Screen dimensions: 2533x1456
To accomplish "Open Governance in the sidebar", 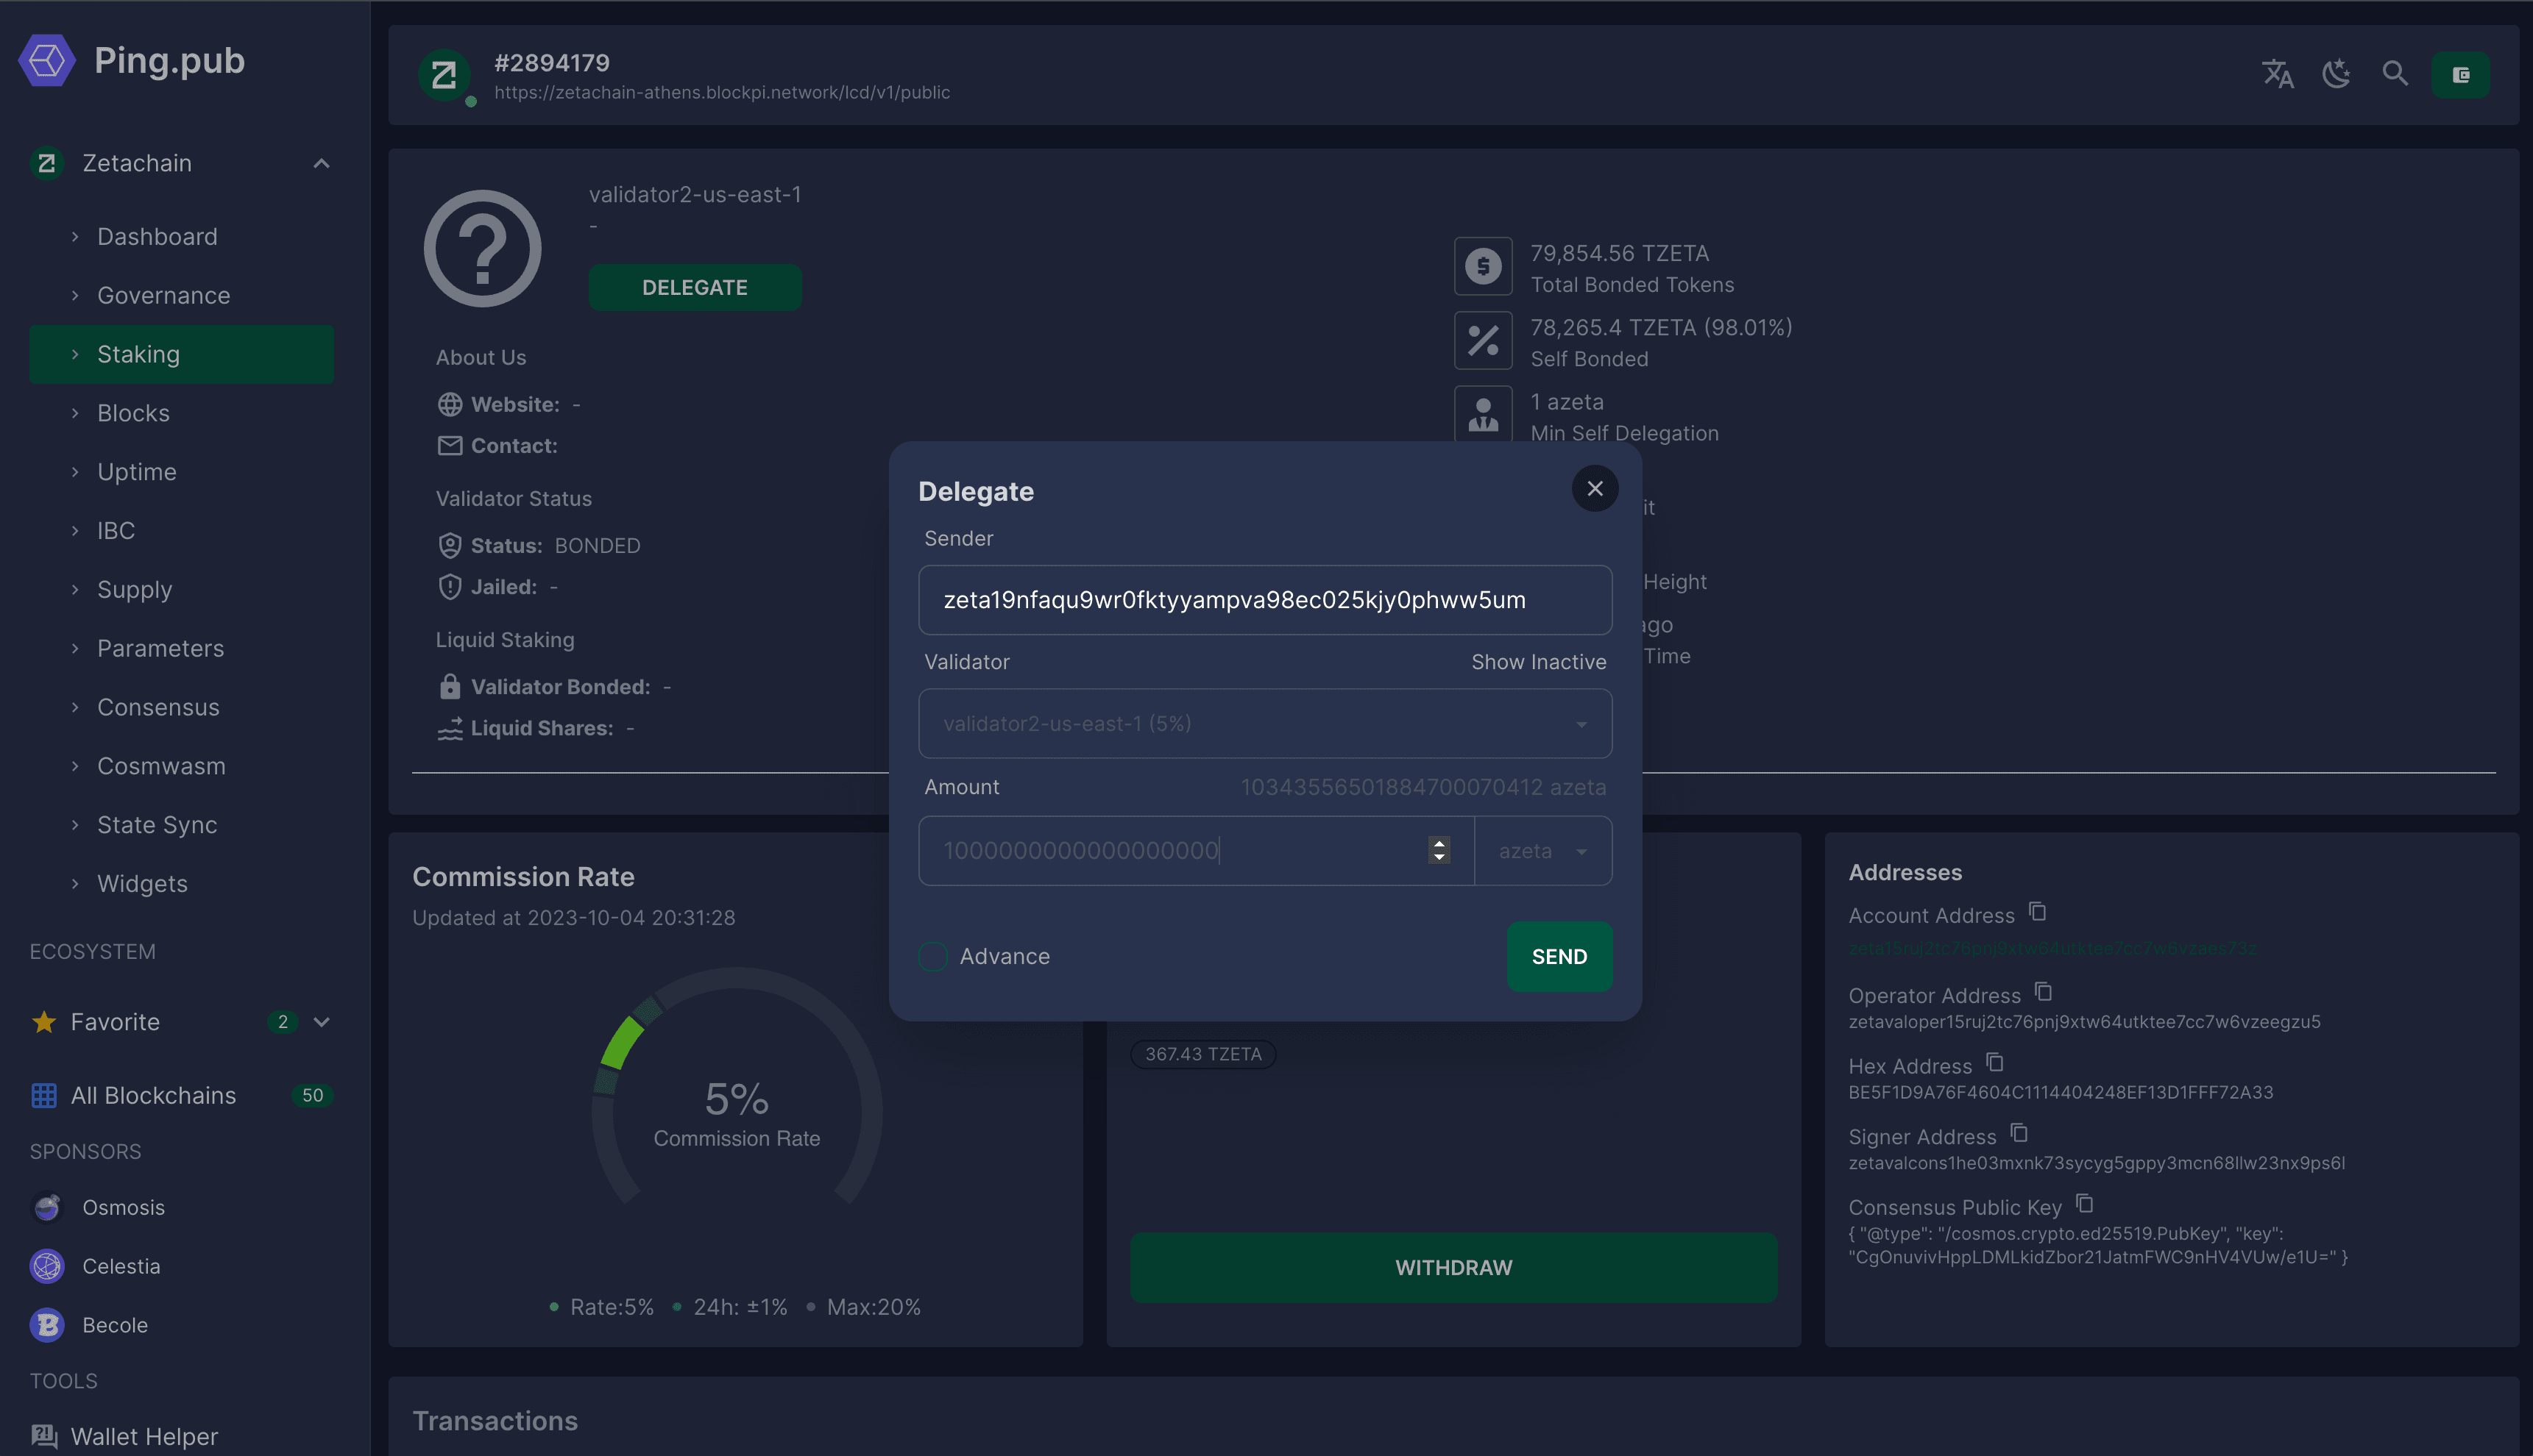I will 163,296.
